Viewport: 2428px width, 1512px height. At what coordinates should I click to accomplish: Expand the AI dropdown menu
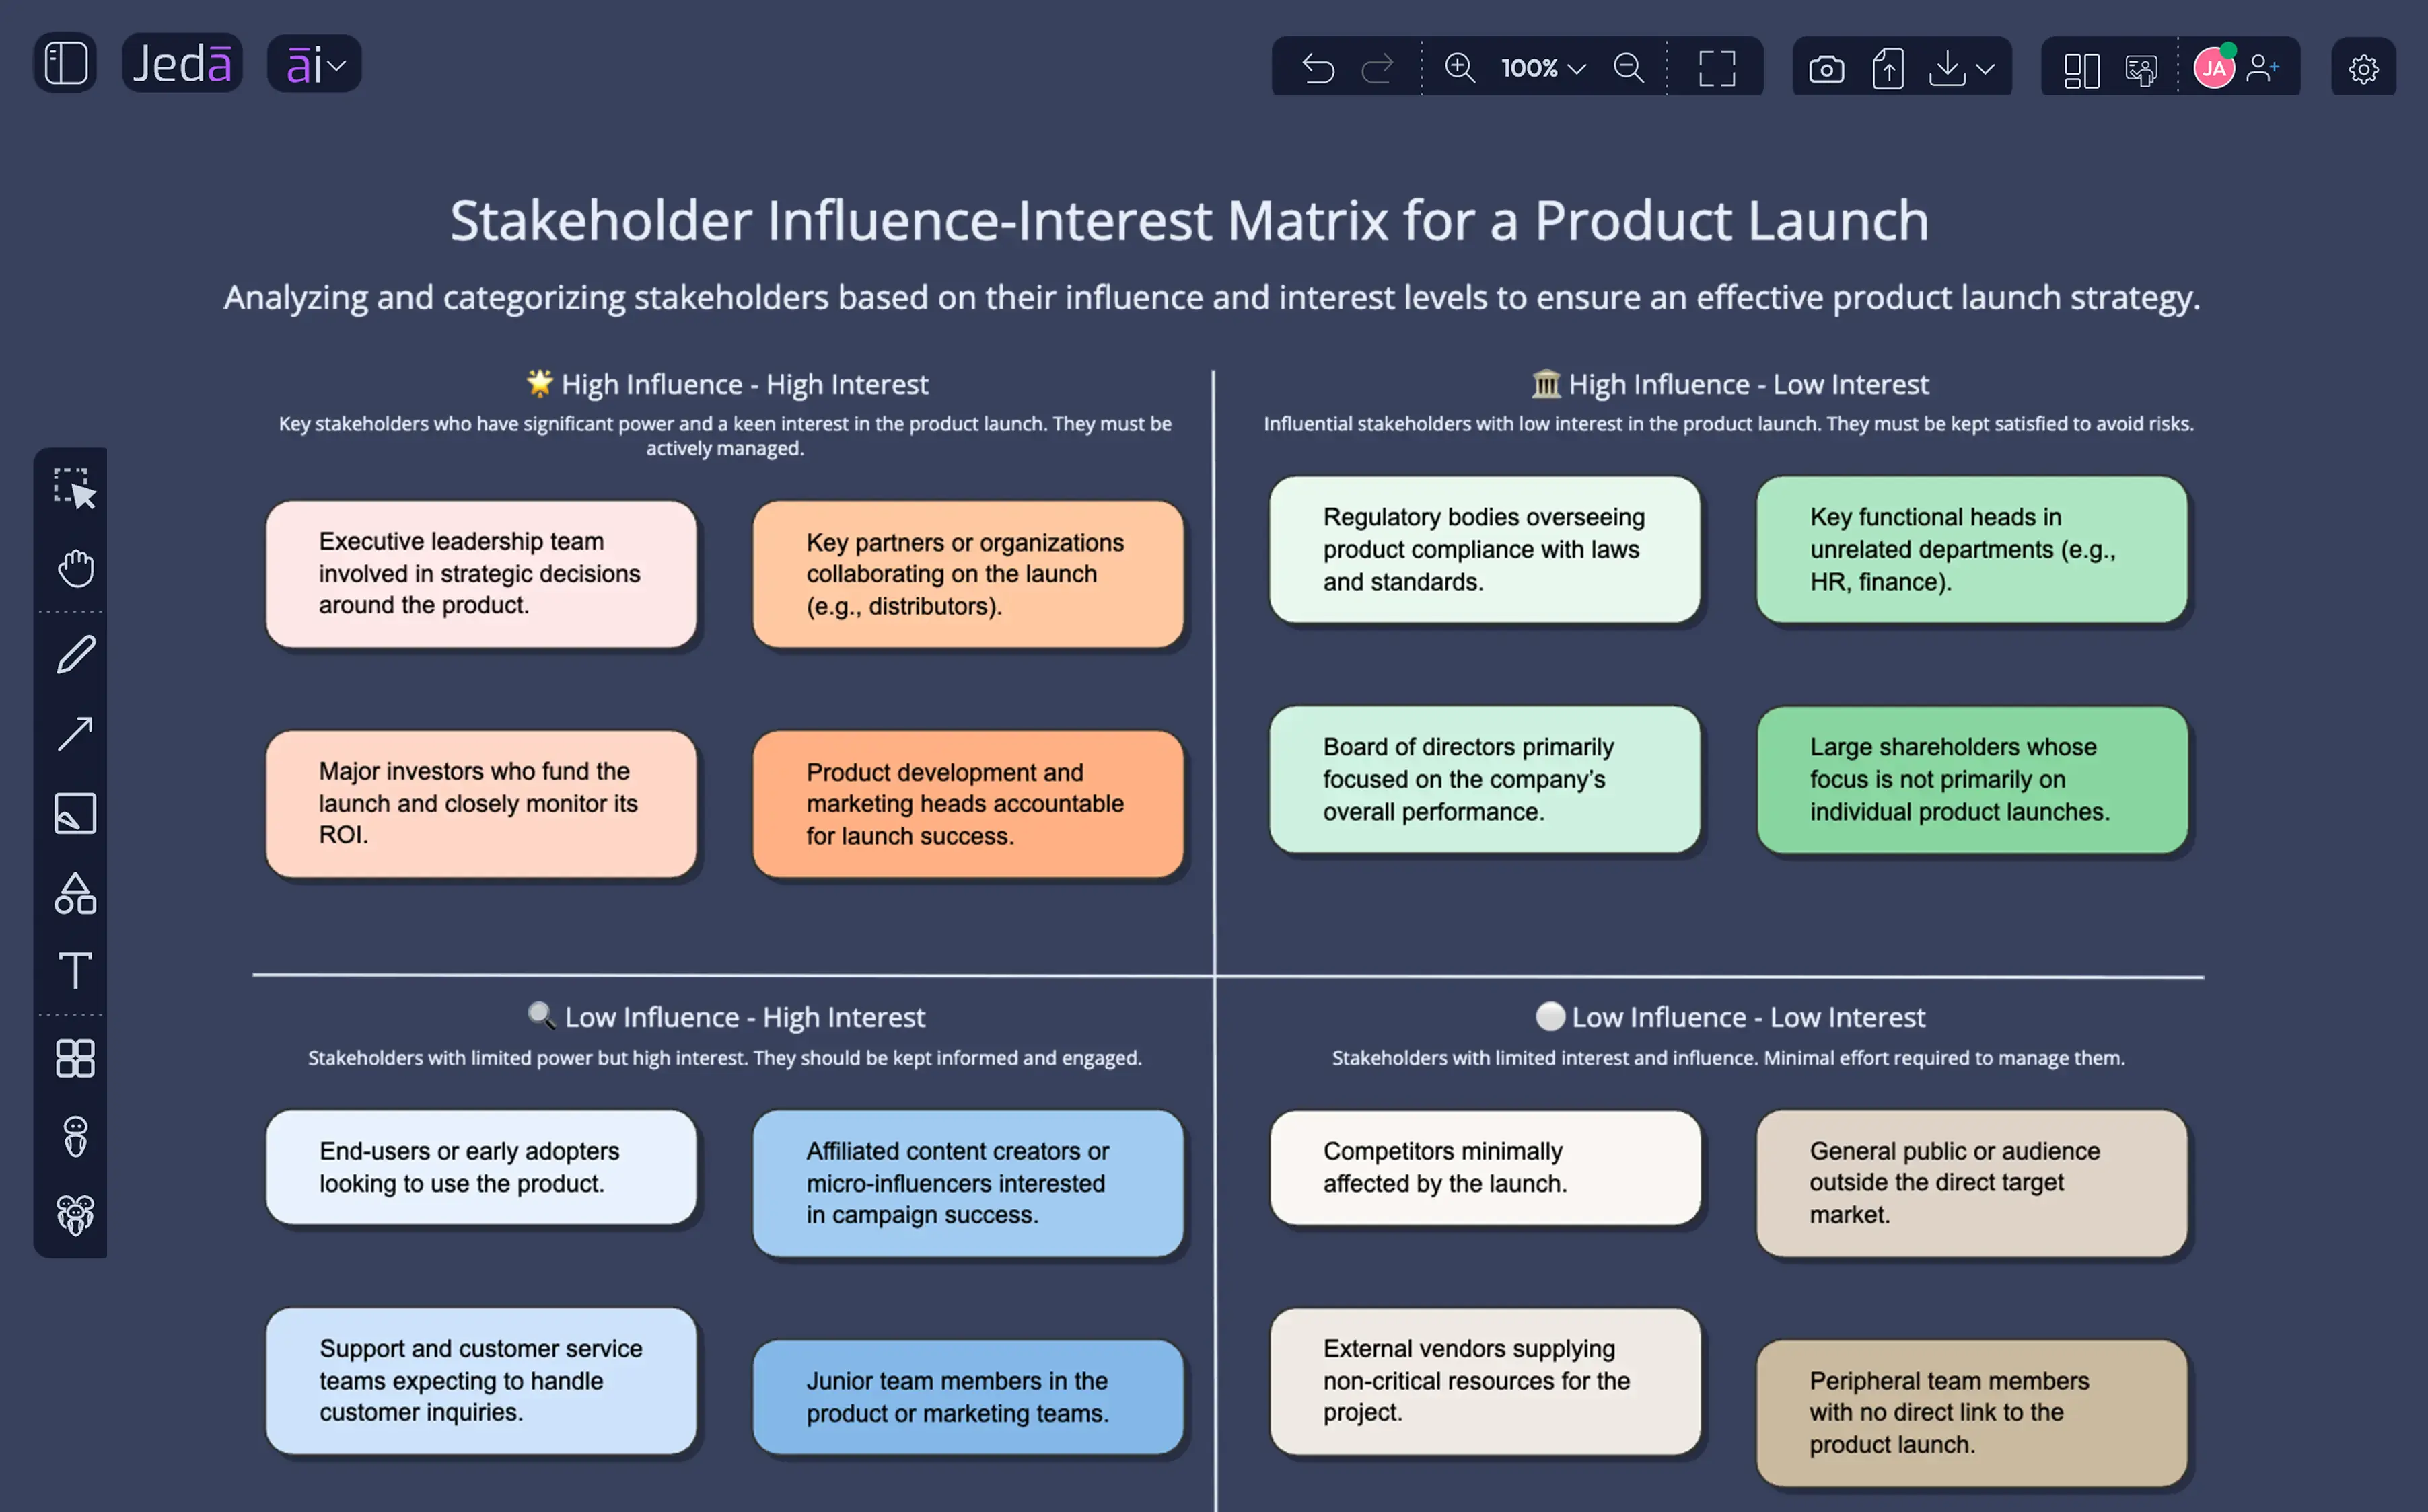pyautogui.click(x=314, y=65)
